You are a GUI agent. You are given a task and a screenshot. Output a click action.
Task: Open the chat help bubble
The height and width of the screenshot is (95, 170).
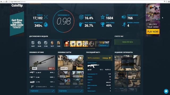166,91
